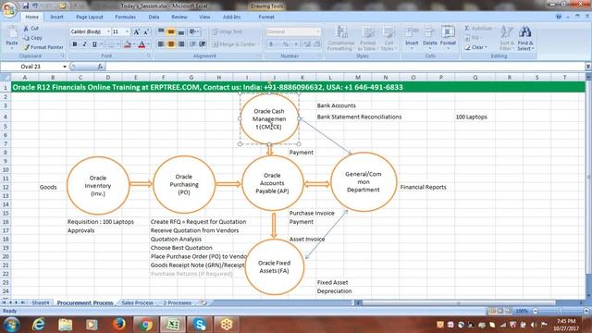Switch to Page Break Preview in status bar
The height and width of the screenshot is (333, 592).
[509, 311]
